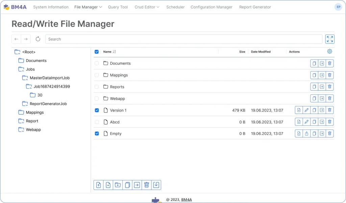Download the Abcd file
Screen dimensions: 346x203
[299, 122]
